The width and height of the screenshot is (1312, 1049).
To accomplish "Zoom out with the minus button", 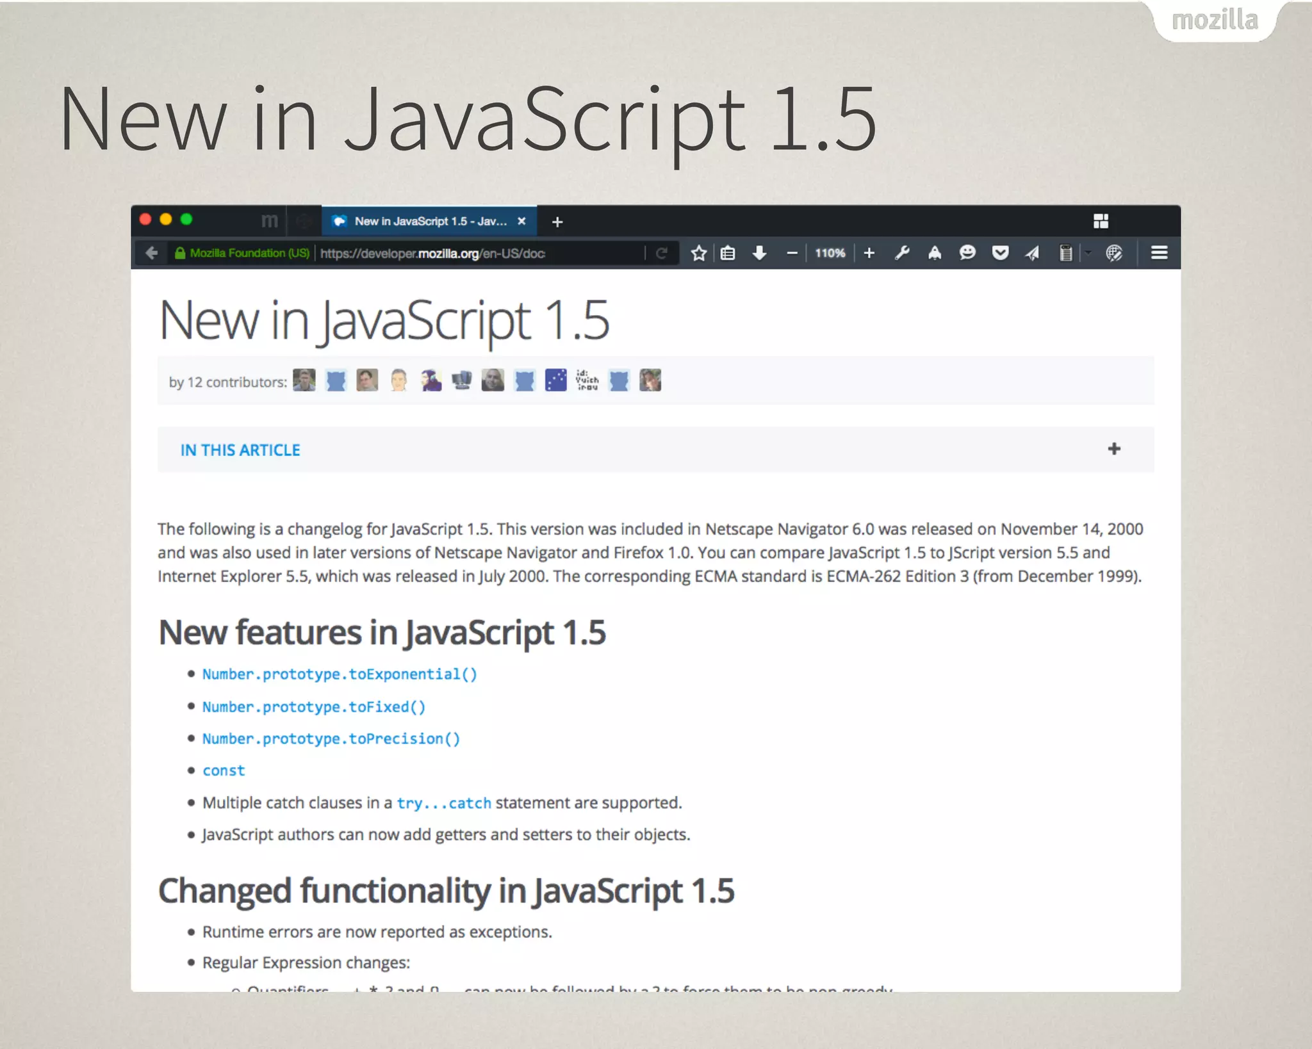I will click(792, 253).
